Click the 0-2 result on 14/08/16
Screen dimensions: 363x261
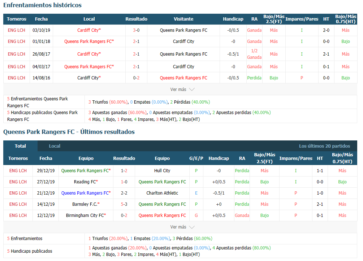[137, 78]
